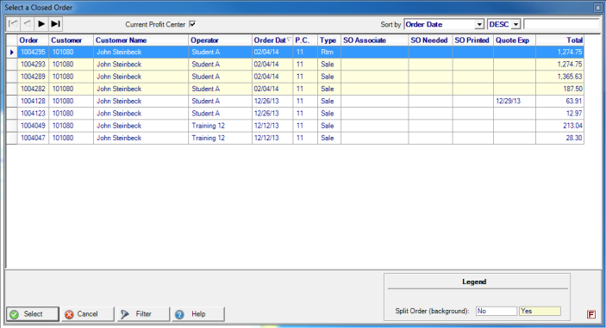
Task: Sort by the Order column header
Action: click(x=33, y=40)
